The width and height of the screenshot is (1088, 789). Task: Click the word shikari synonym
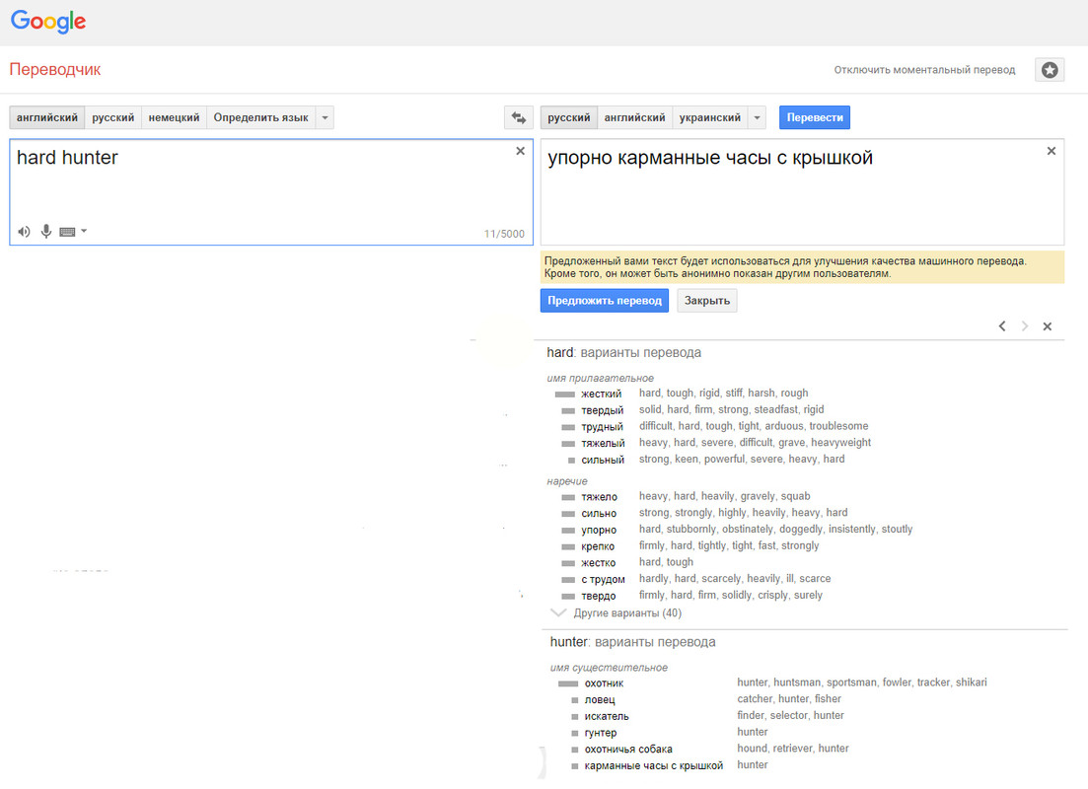click(971, 682)
